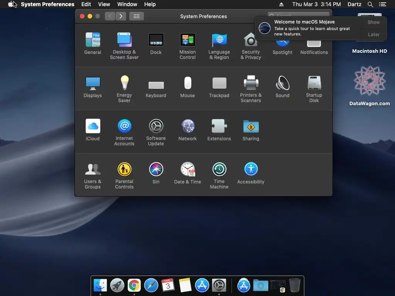Click the date and time in menu bar
Viewport: 395px width, 296px height.
point(316,4)
